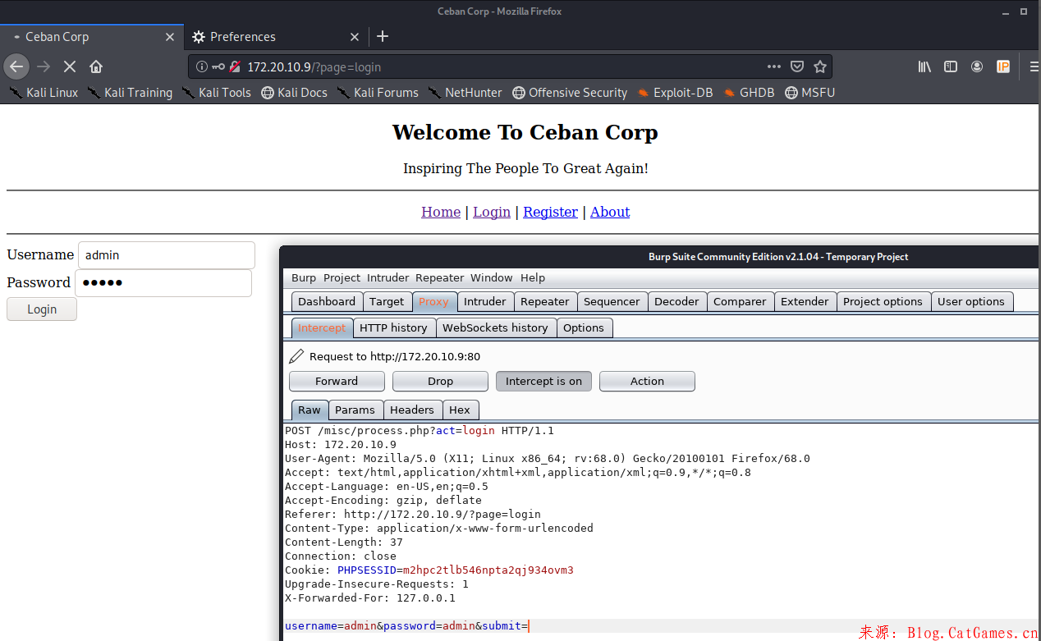
Task: Click the Firefox forward arrow
Action: point(44,66)
